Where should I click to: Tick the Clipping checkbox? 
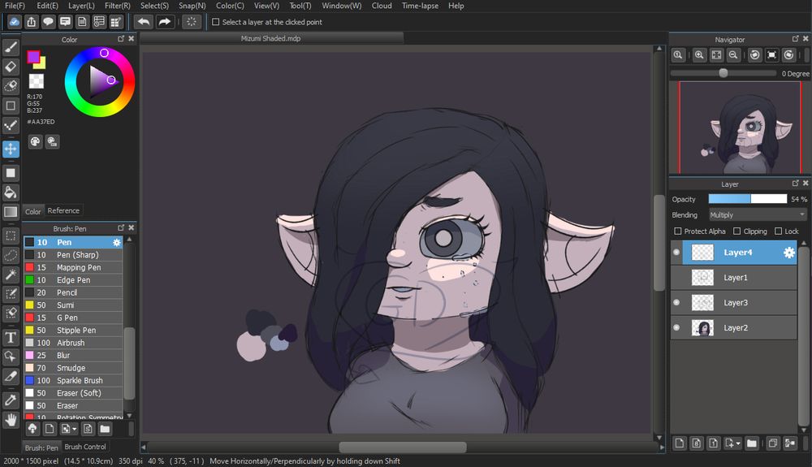click(x=737, y=231)
